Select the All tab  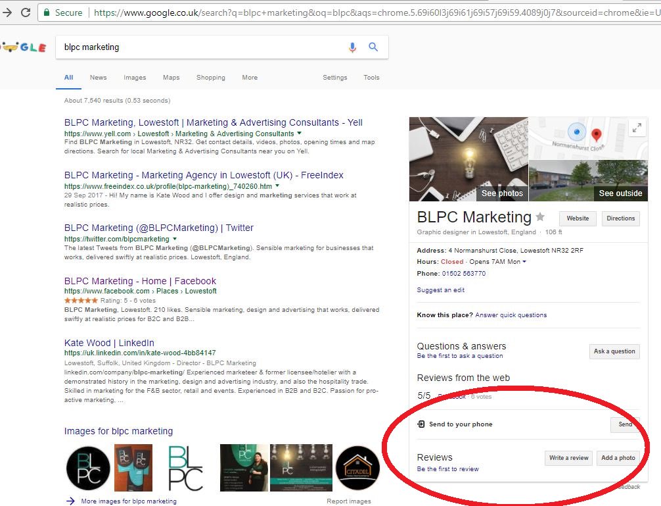coord(69,78)
